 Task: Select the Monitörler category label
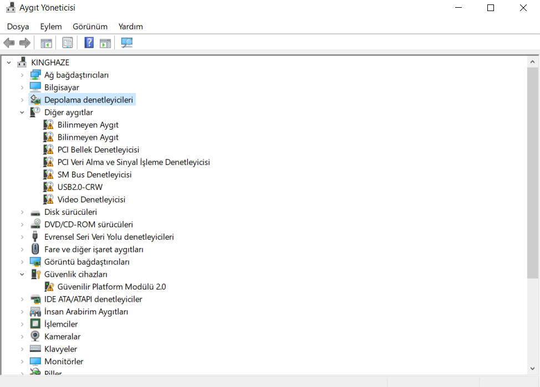tap(64, 361)
